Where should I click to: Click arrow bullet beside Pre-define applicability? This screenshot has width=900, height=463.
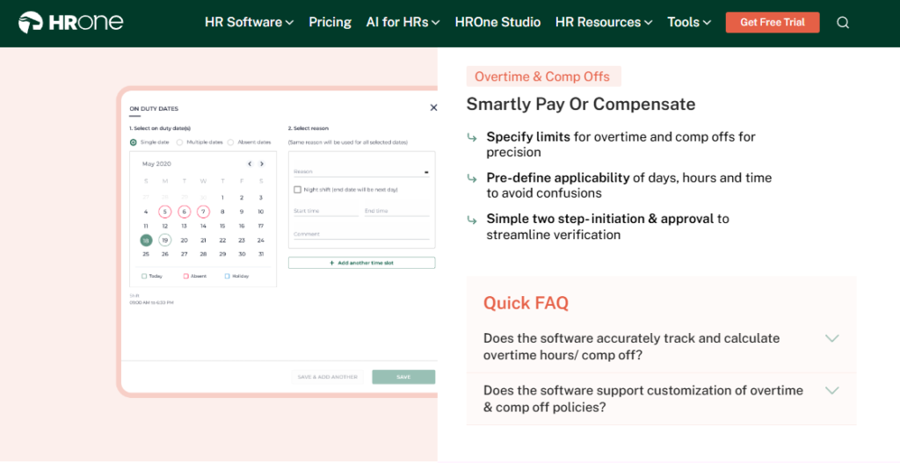pyautogui.click(x=472, y=178)
